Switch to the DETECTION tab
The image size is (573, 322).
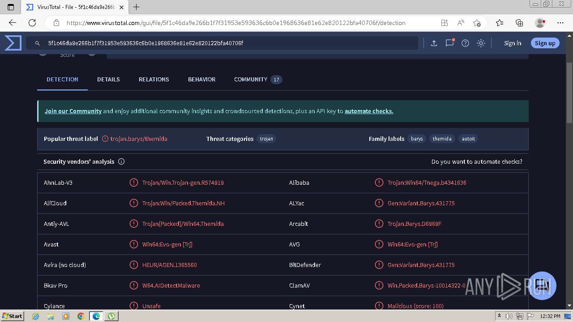pyautogui.click(x=62, y=80)
